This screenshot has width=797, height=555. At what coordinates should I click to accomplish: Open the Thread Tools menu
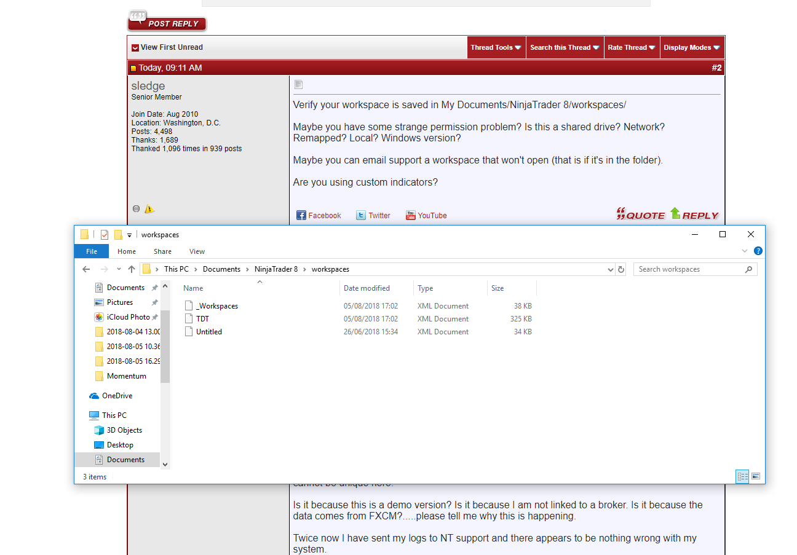click(x=496, y=47)
